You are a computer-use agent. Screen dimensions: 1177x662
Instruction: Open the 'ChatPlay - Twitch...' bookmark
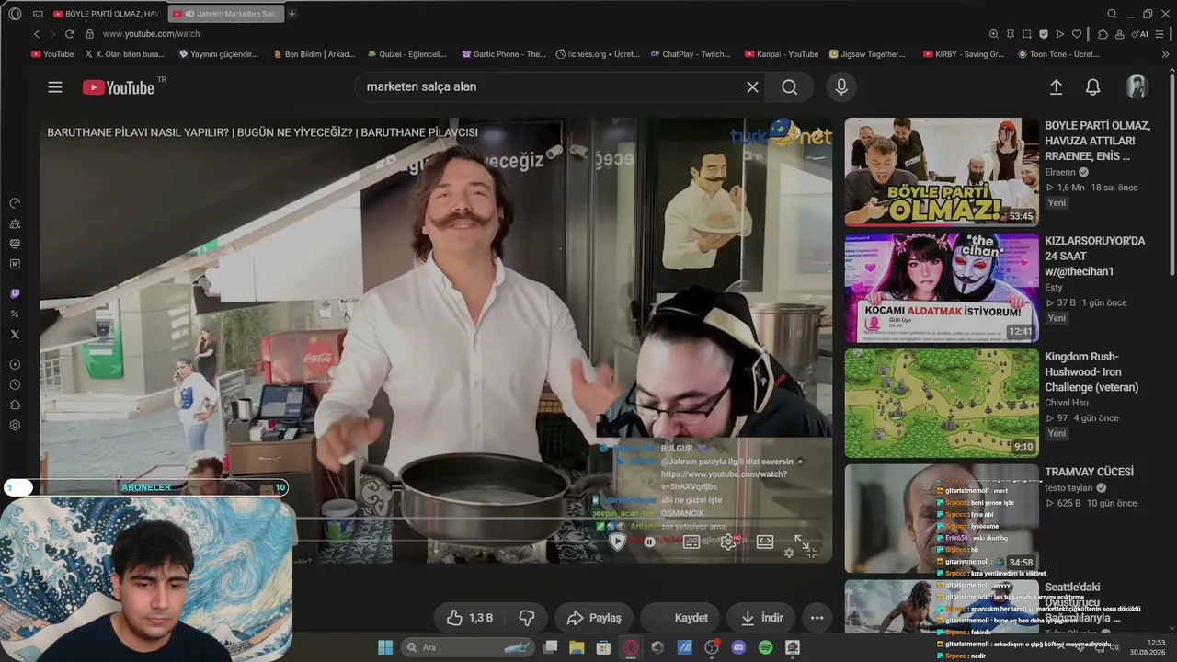pyautogui.click(x=690, y=54)
